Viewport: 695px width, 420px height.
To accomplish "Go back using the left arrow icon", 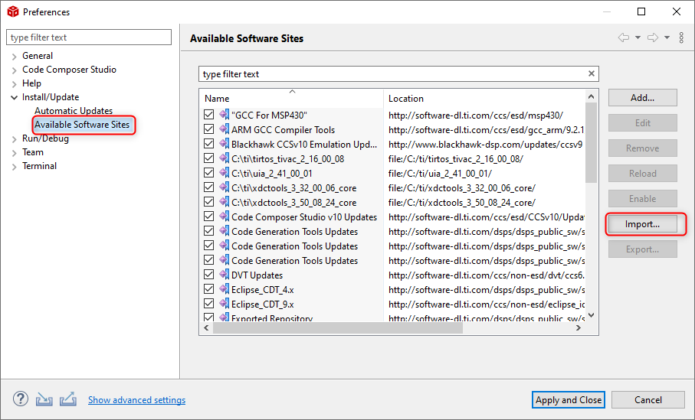I will [x=624, y=37].
